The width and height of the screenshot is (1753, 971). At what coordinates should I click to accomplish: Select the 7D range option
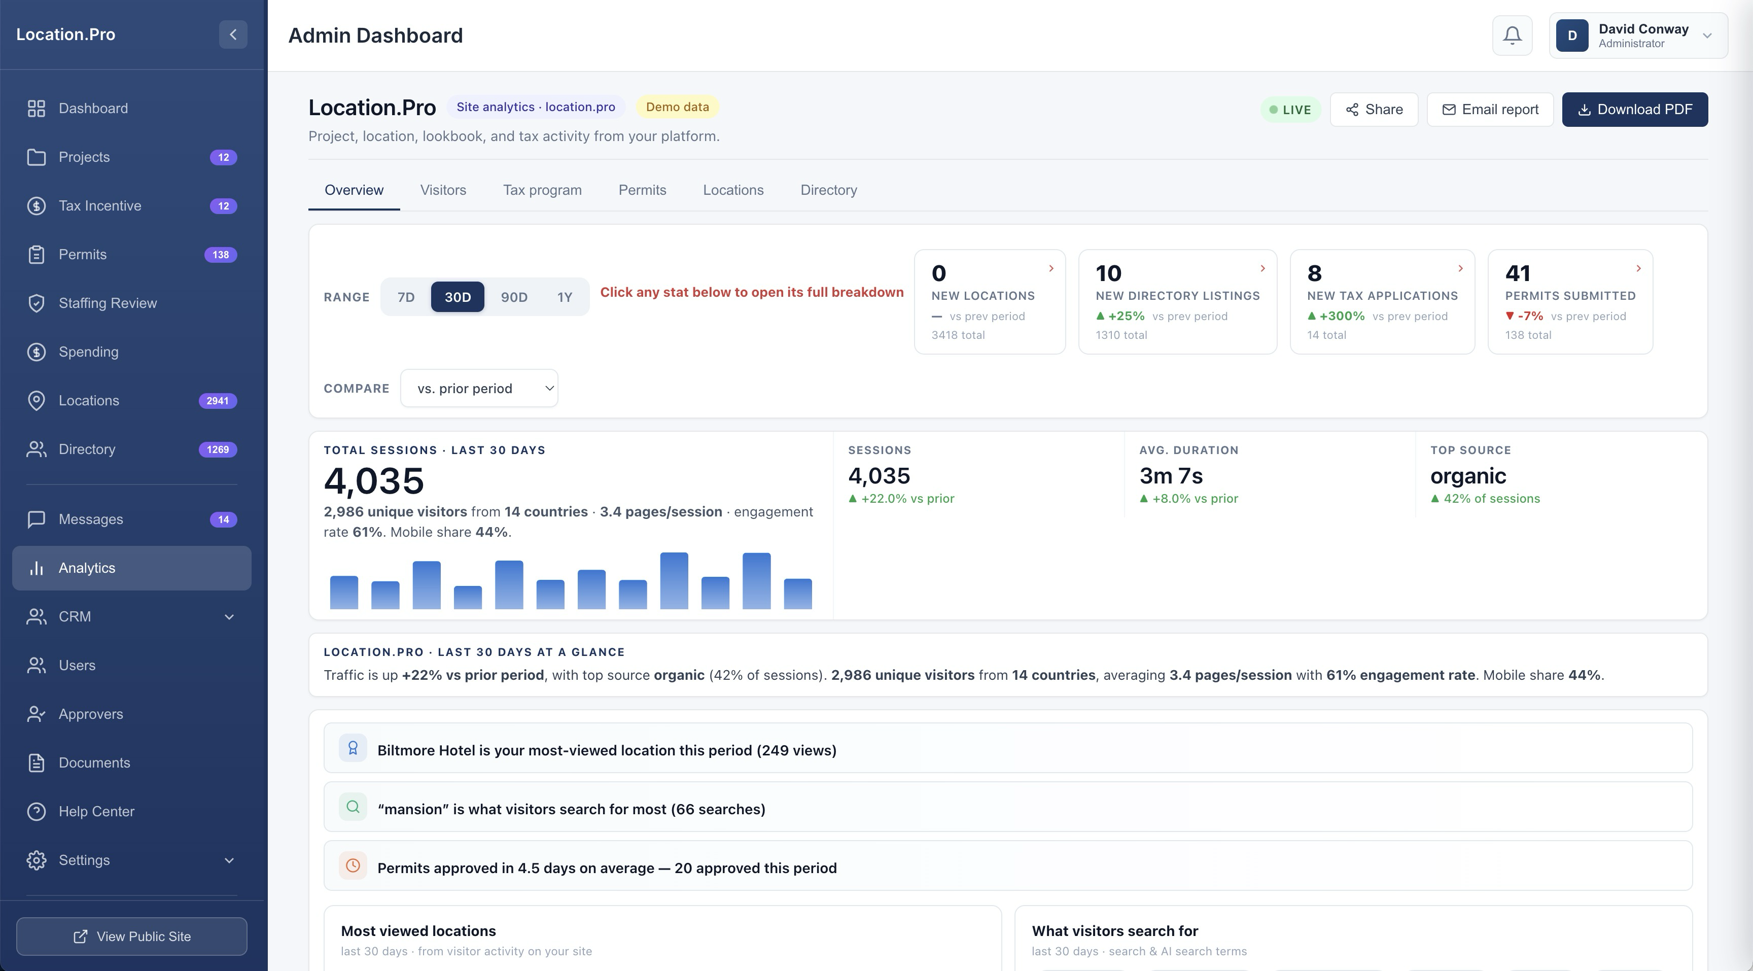(x=406, y=297)
